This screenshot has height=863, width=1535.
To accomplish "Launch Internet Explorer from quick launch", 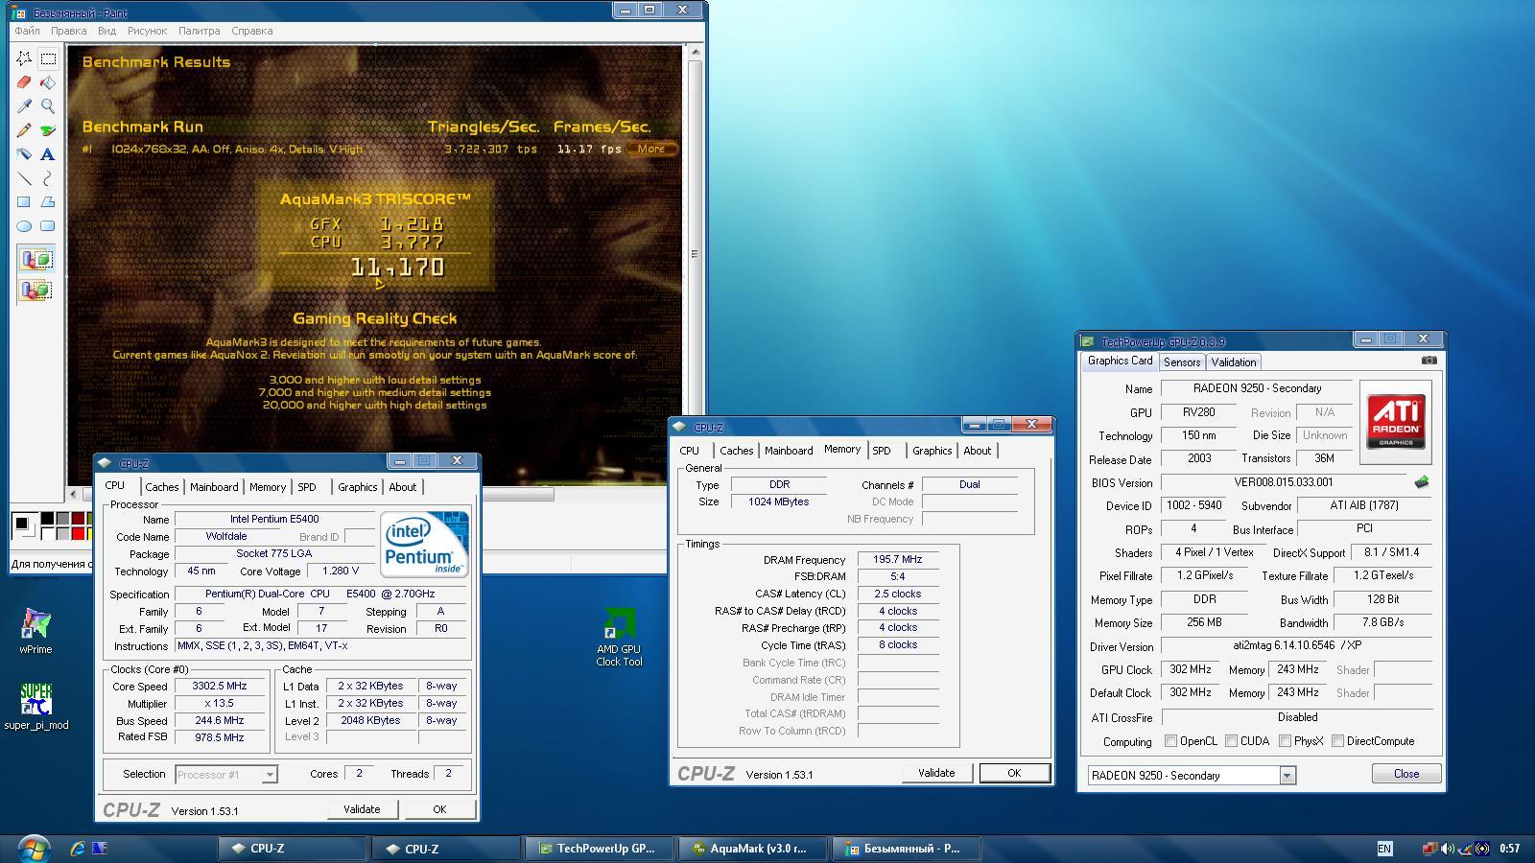I will [78, 848].
